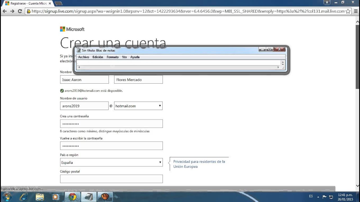Click the ES language indicator
360x202 pixels.
tap(311, 196)
